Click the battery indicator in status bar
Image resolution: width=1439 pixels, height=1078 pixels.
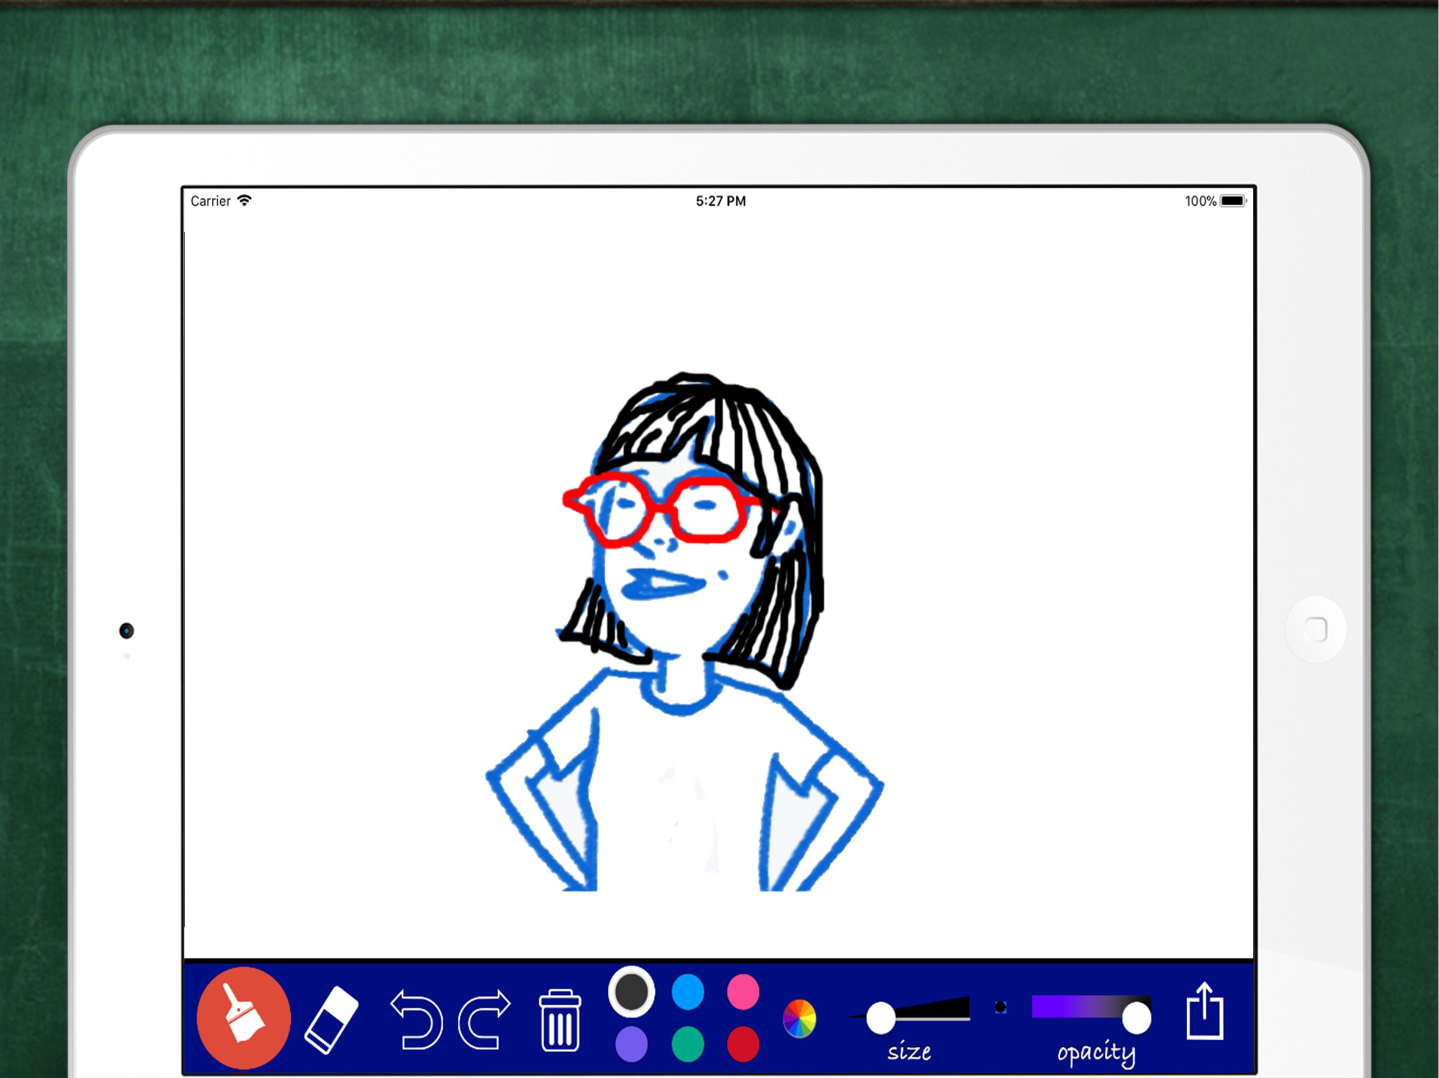(1233, 201)
